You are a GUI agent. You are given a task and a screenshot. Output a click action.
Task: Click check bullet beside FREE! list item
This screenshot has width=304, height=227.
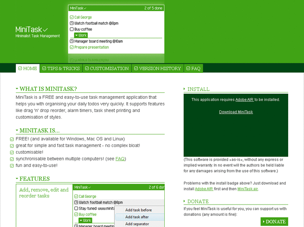(x=12, y=139)
